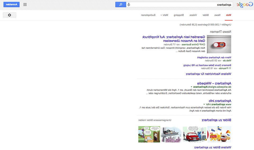Open the green bedroom comic image
Viewport: 254px width, 150px height.
[x=149, y=134]
